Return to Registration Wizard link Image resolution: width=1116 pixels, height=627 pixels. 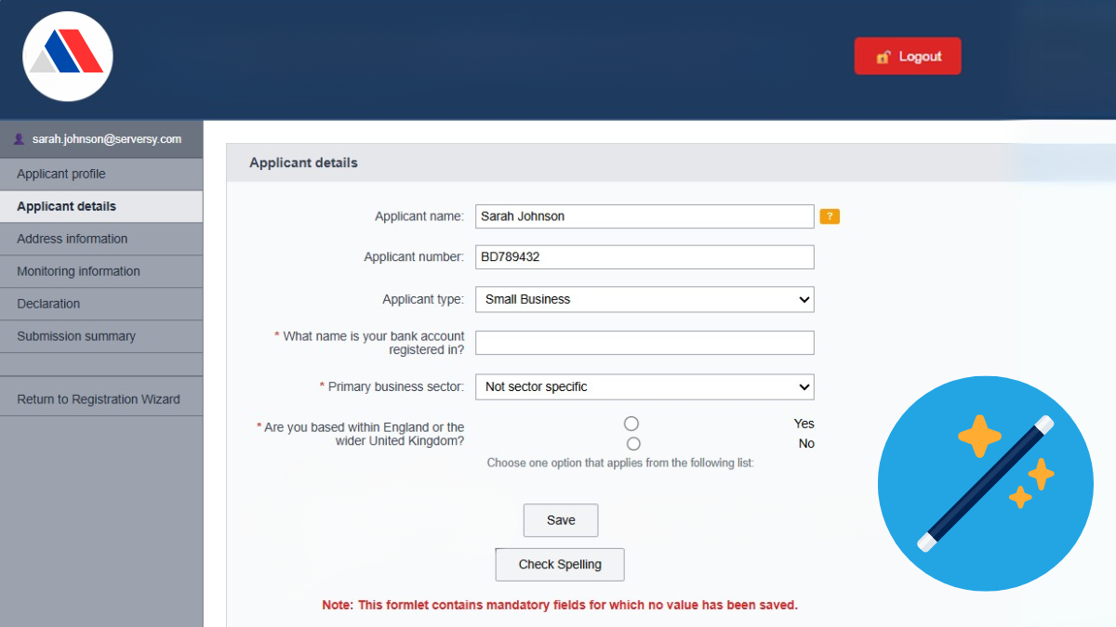click(x=101, y=399)
